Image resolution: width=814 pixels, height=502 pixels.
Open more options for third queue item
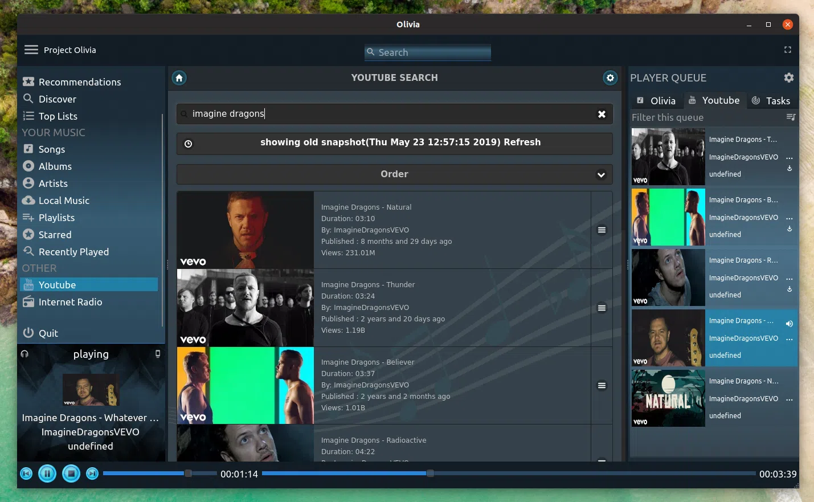click(x=790, y=279)
